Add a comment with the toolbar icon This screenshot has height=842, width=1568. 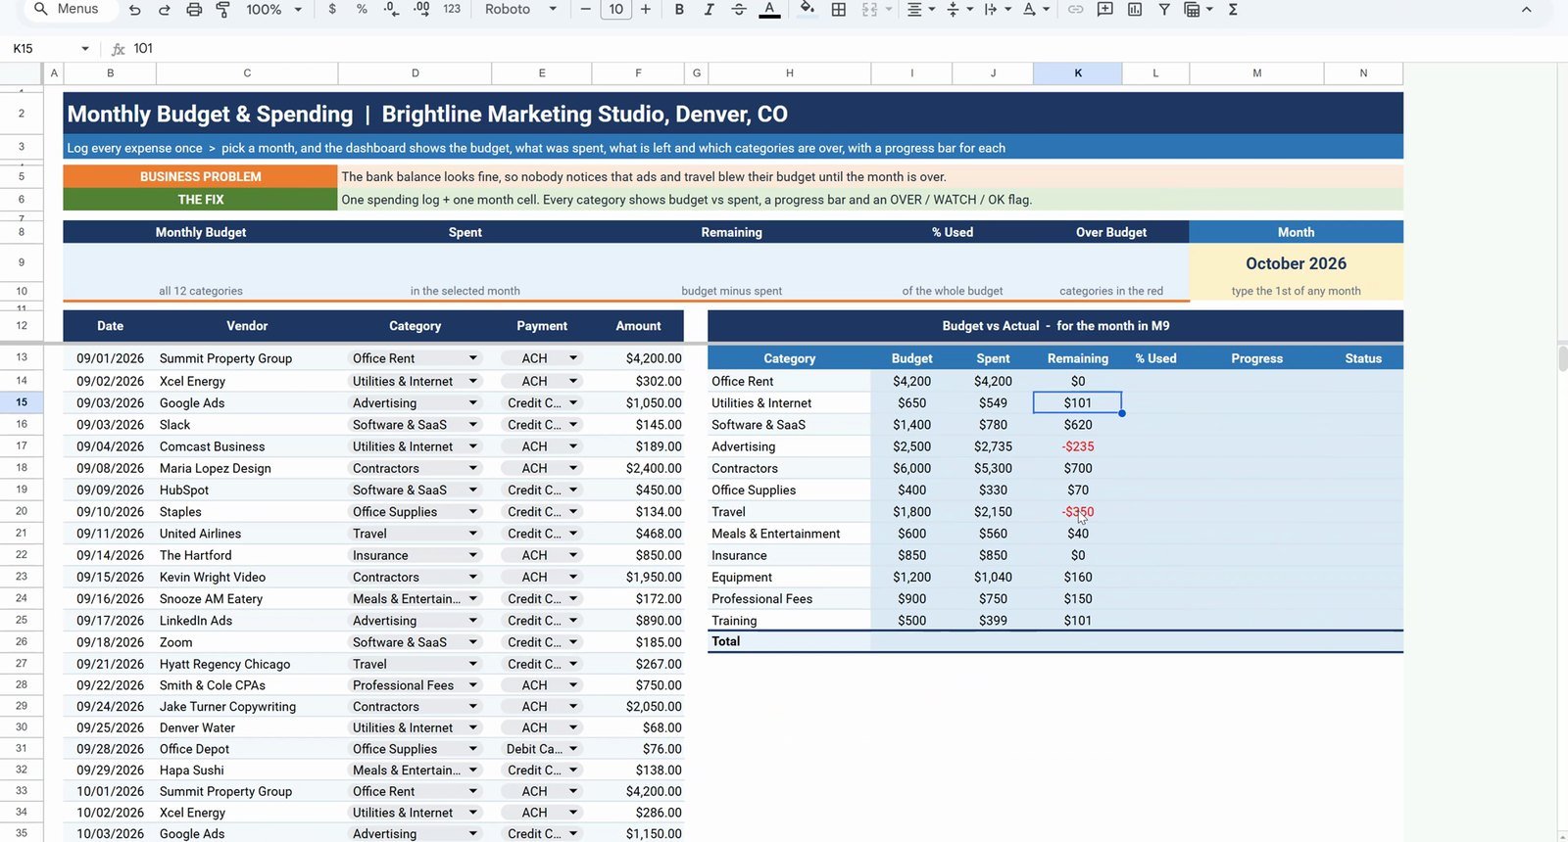[x=1104, y=10]
